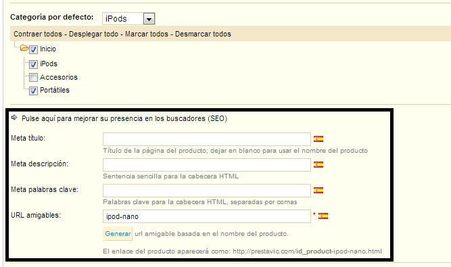Focus the Meta título input field

(207, 139)
